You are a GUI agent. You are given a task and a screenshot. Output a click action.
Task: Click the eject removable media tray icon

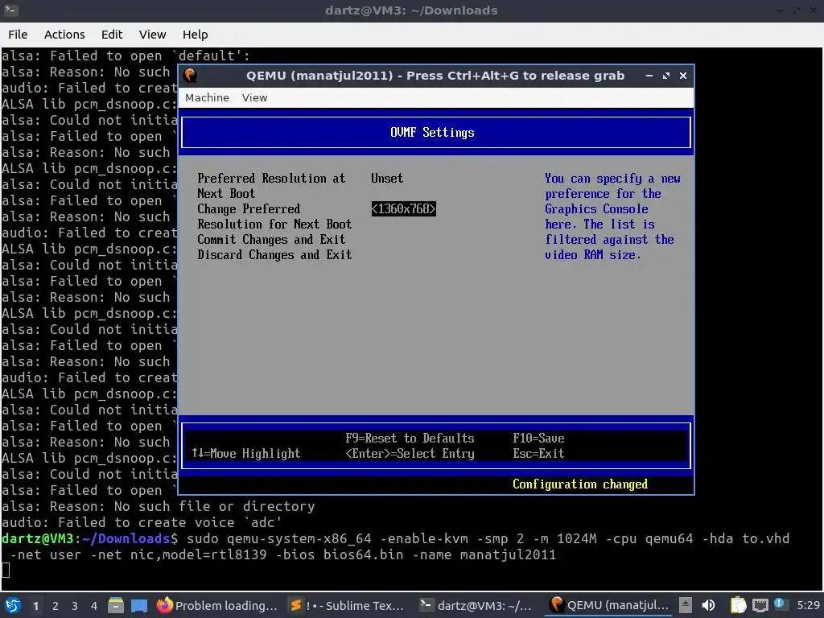point(686,605)
